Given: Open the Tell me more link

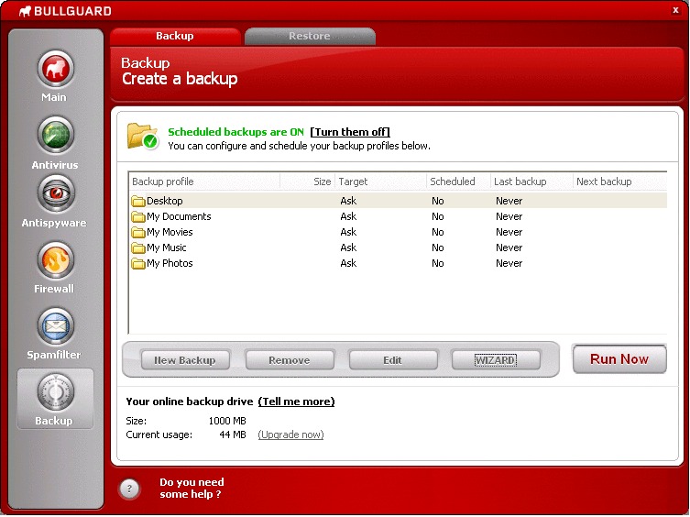Looking at the screenshot, I should point(296,401).
